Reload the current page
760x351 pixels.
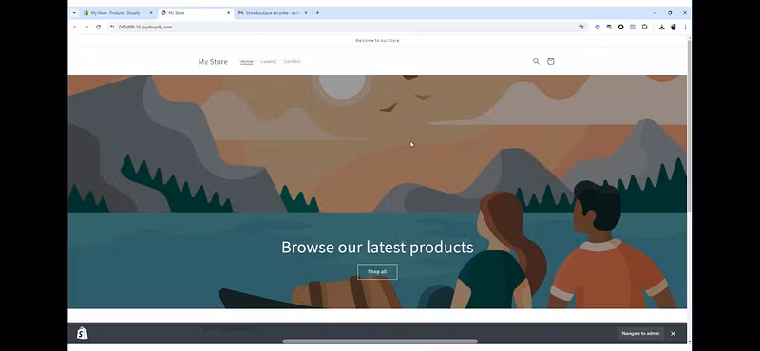(x=99, y=28)
